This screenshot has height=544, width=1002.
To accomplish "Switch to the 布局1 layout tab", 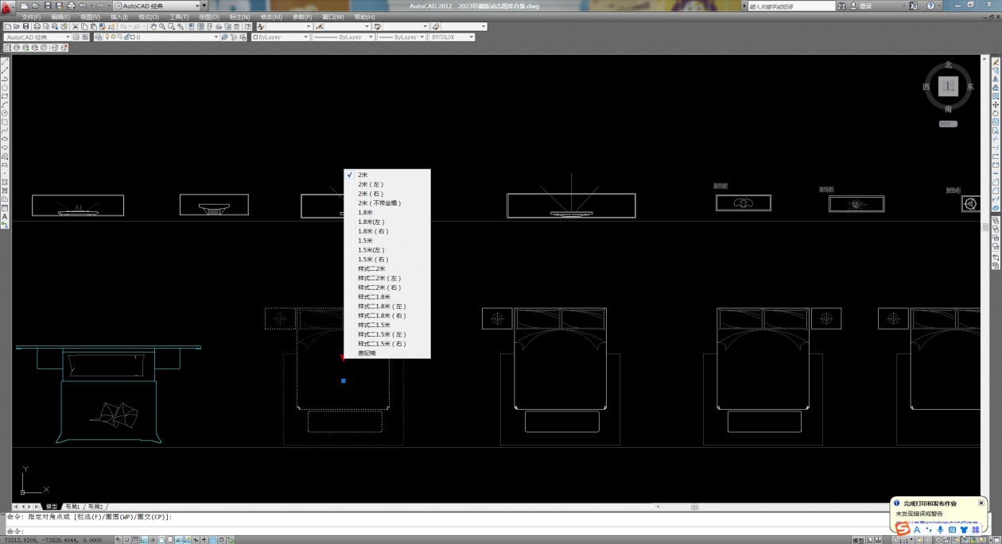I will [72, 506].
